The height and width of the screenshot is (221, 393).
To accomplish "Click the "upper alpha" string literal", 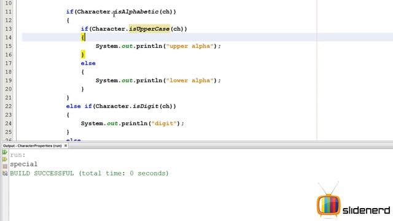I will 190,46.
